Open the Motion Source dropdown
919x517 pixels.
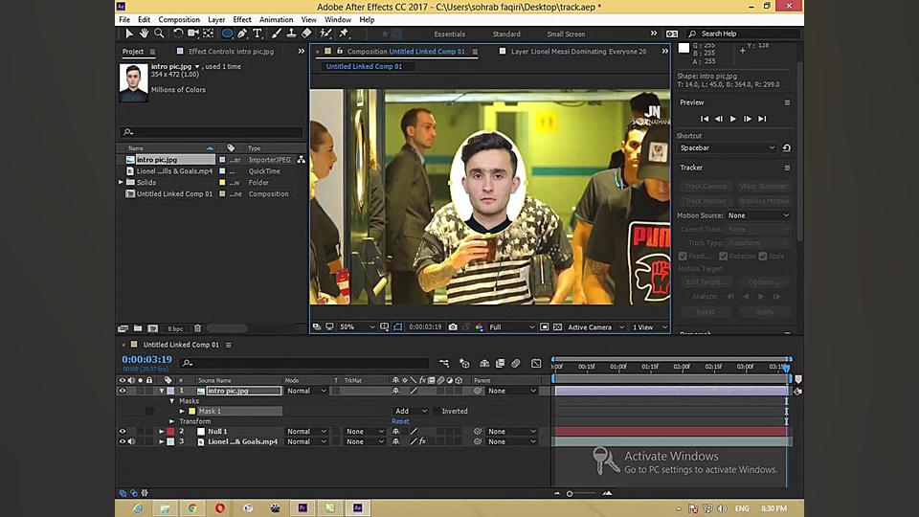pyautogui.click(x=757, y=215)
